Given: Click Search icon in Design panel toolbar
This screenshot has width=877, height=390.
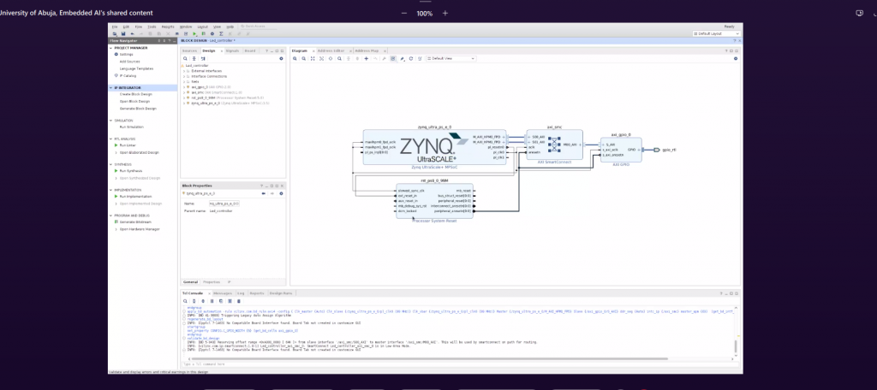Looking at the screenshot, I should pyautogui.click(x=185, y=59).
